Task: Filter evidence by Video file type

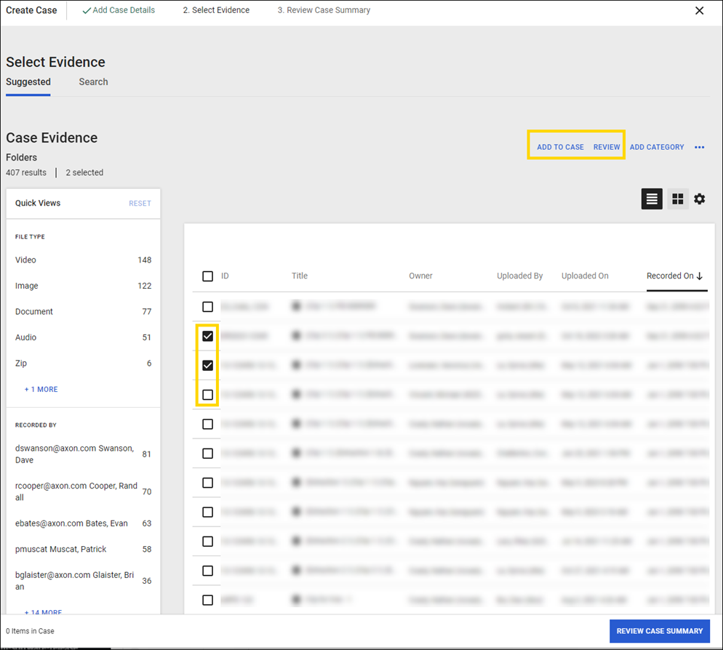Action: 26,260
